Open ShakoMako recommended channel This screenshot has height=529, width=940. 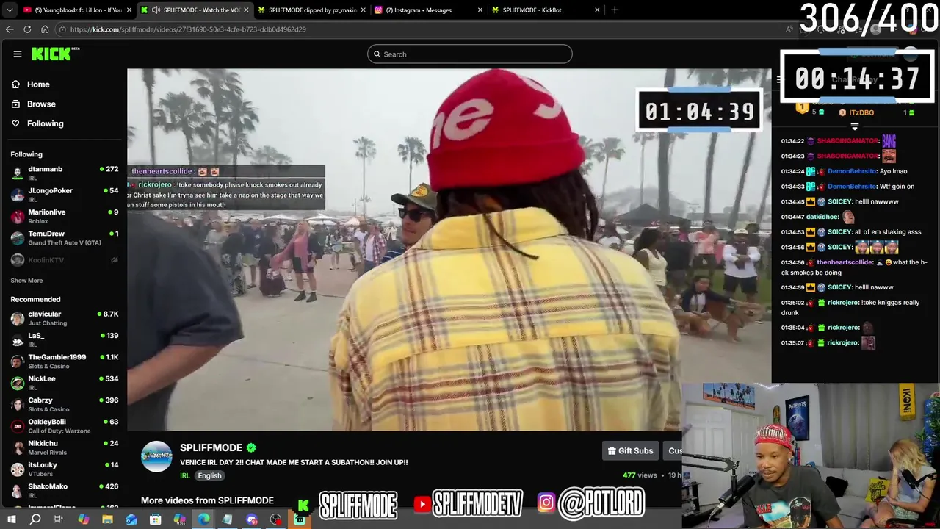(65, 490)
